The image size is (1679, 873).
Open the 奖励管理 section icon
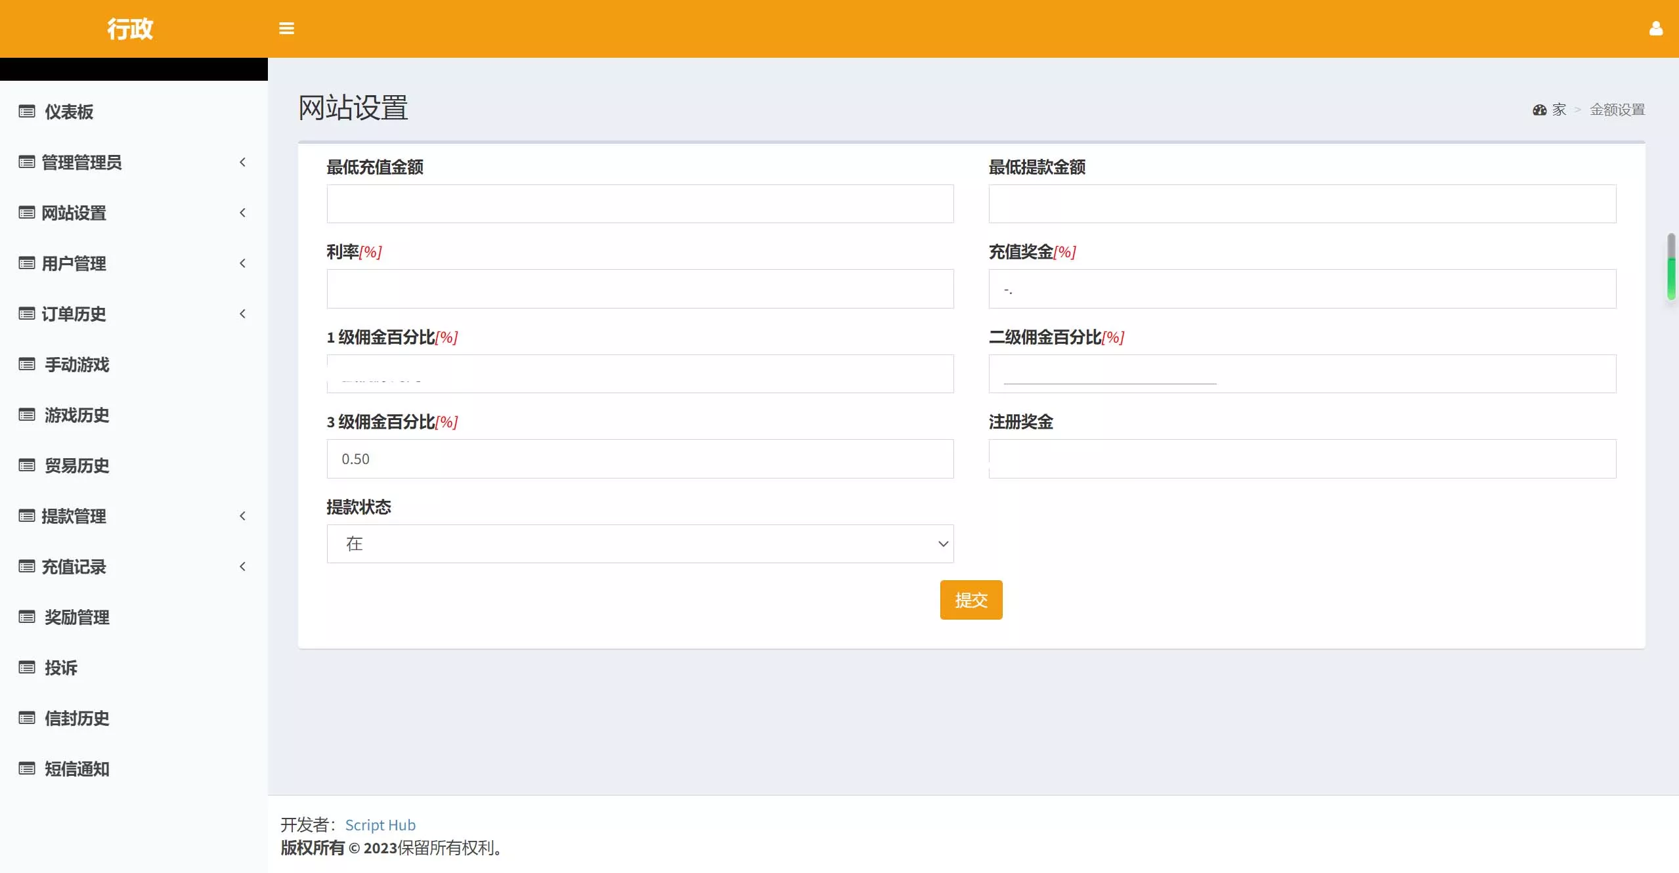pos(26,617)
